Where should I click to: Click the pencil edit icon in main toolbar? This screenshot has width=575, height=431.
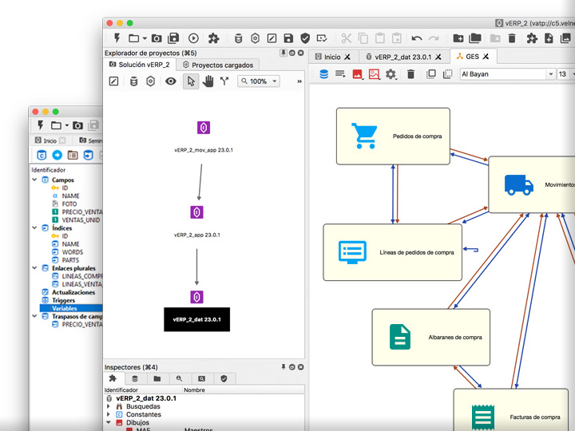[272, 38]
